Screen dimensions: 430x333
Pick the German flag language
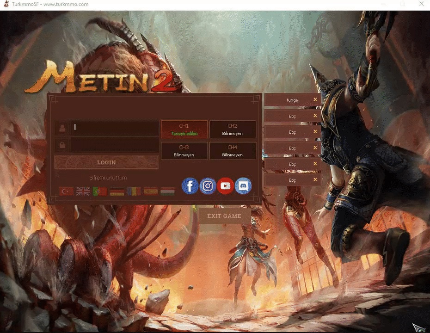coord(117,191)
